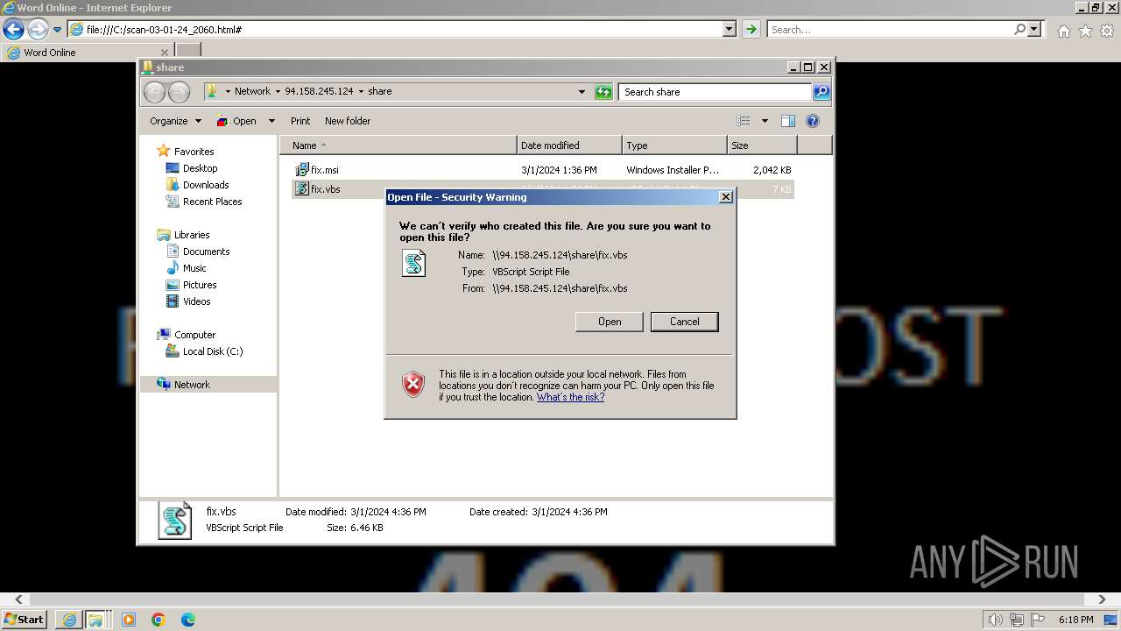Screen dimensions: 1121x631
Task: Click the volume tray icon
Action: (996, 620)
